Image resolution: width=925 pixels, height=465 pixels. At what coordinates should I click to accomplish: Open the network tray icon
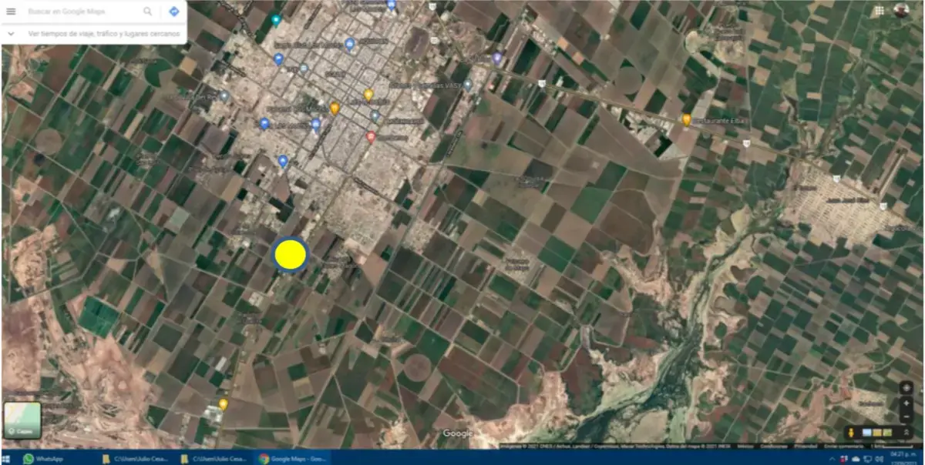click(x=868, y=459)
